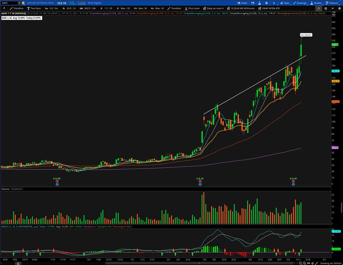This screenshot has height=265, width=343.
Task: Select the Price Level drawing tool
Action: pos(192,8)
